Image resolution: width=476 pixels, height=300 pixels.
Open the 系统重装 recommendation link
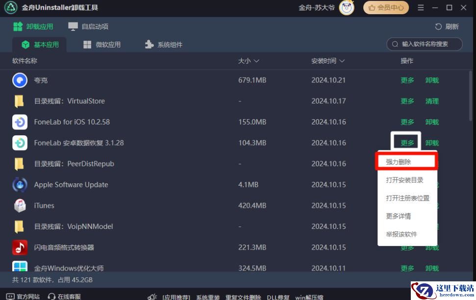point(208,297)
